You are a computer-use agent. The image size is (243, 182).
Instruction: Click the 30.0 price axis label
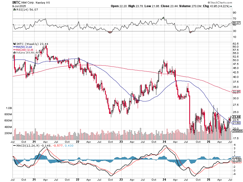tap(235, 98)
